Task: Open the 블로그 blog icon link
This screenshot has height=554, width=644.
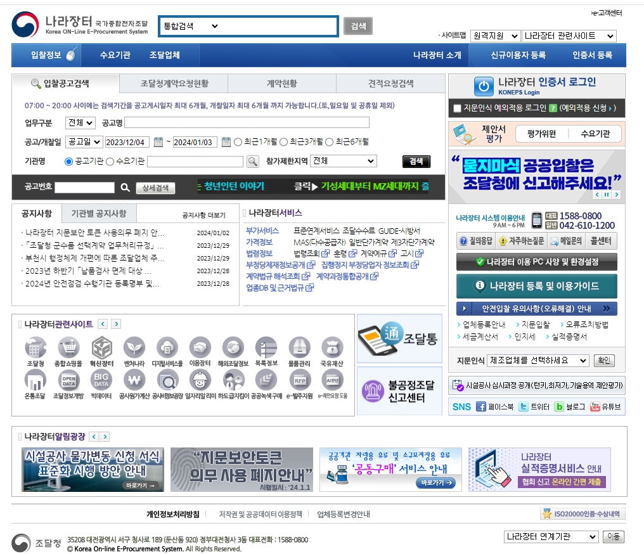Action: coord(559,406)
